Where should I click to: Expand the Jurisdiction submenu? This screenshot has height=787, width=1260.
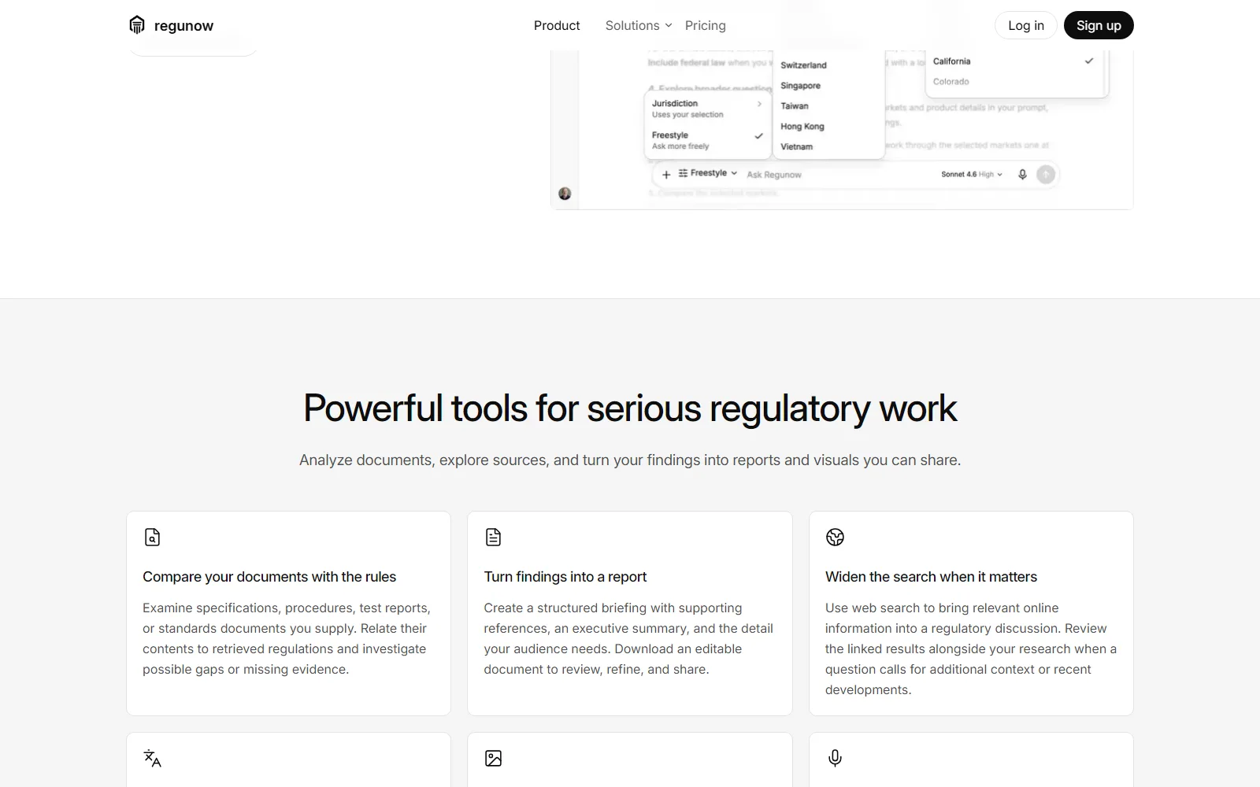tap(706, 109)
